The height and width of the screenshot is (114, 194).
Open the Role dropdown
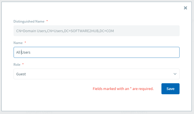point(96,74)
